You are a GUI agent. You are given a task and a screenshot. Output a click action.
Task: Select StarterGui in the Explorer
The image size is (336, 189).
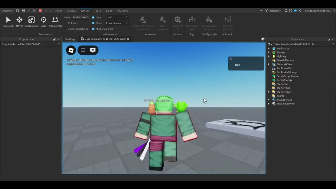[282, 84]
